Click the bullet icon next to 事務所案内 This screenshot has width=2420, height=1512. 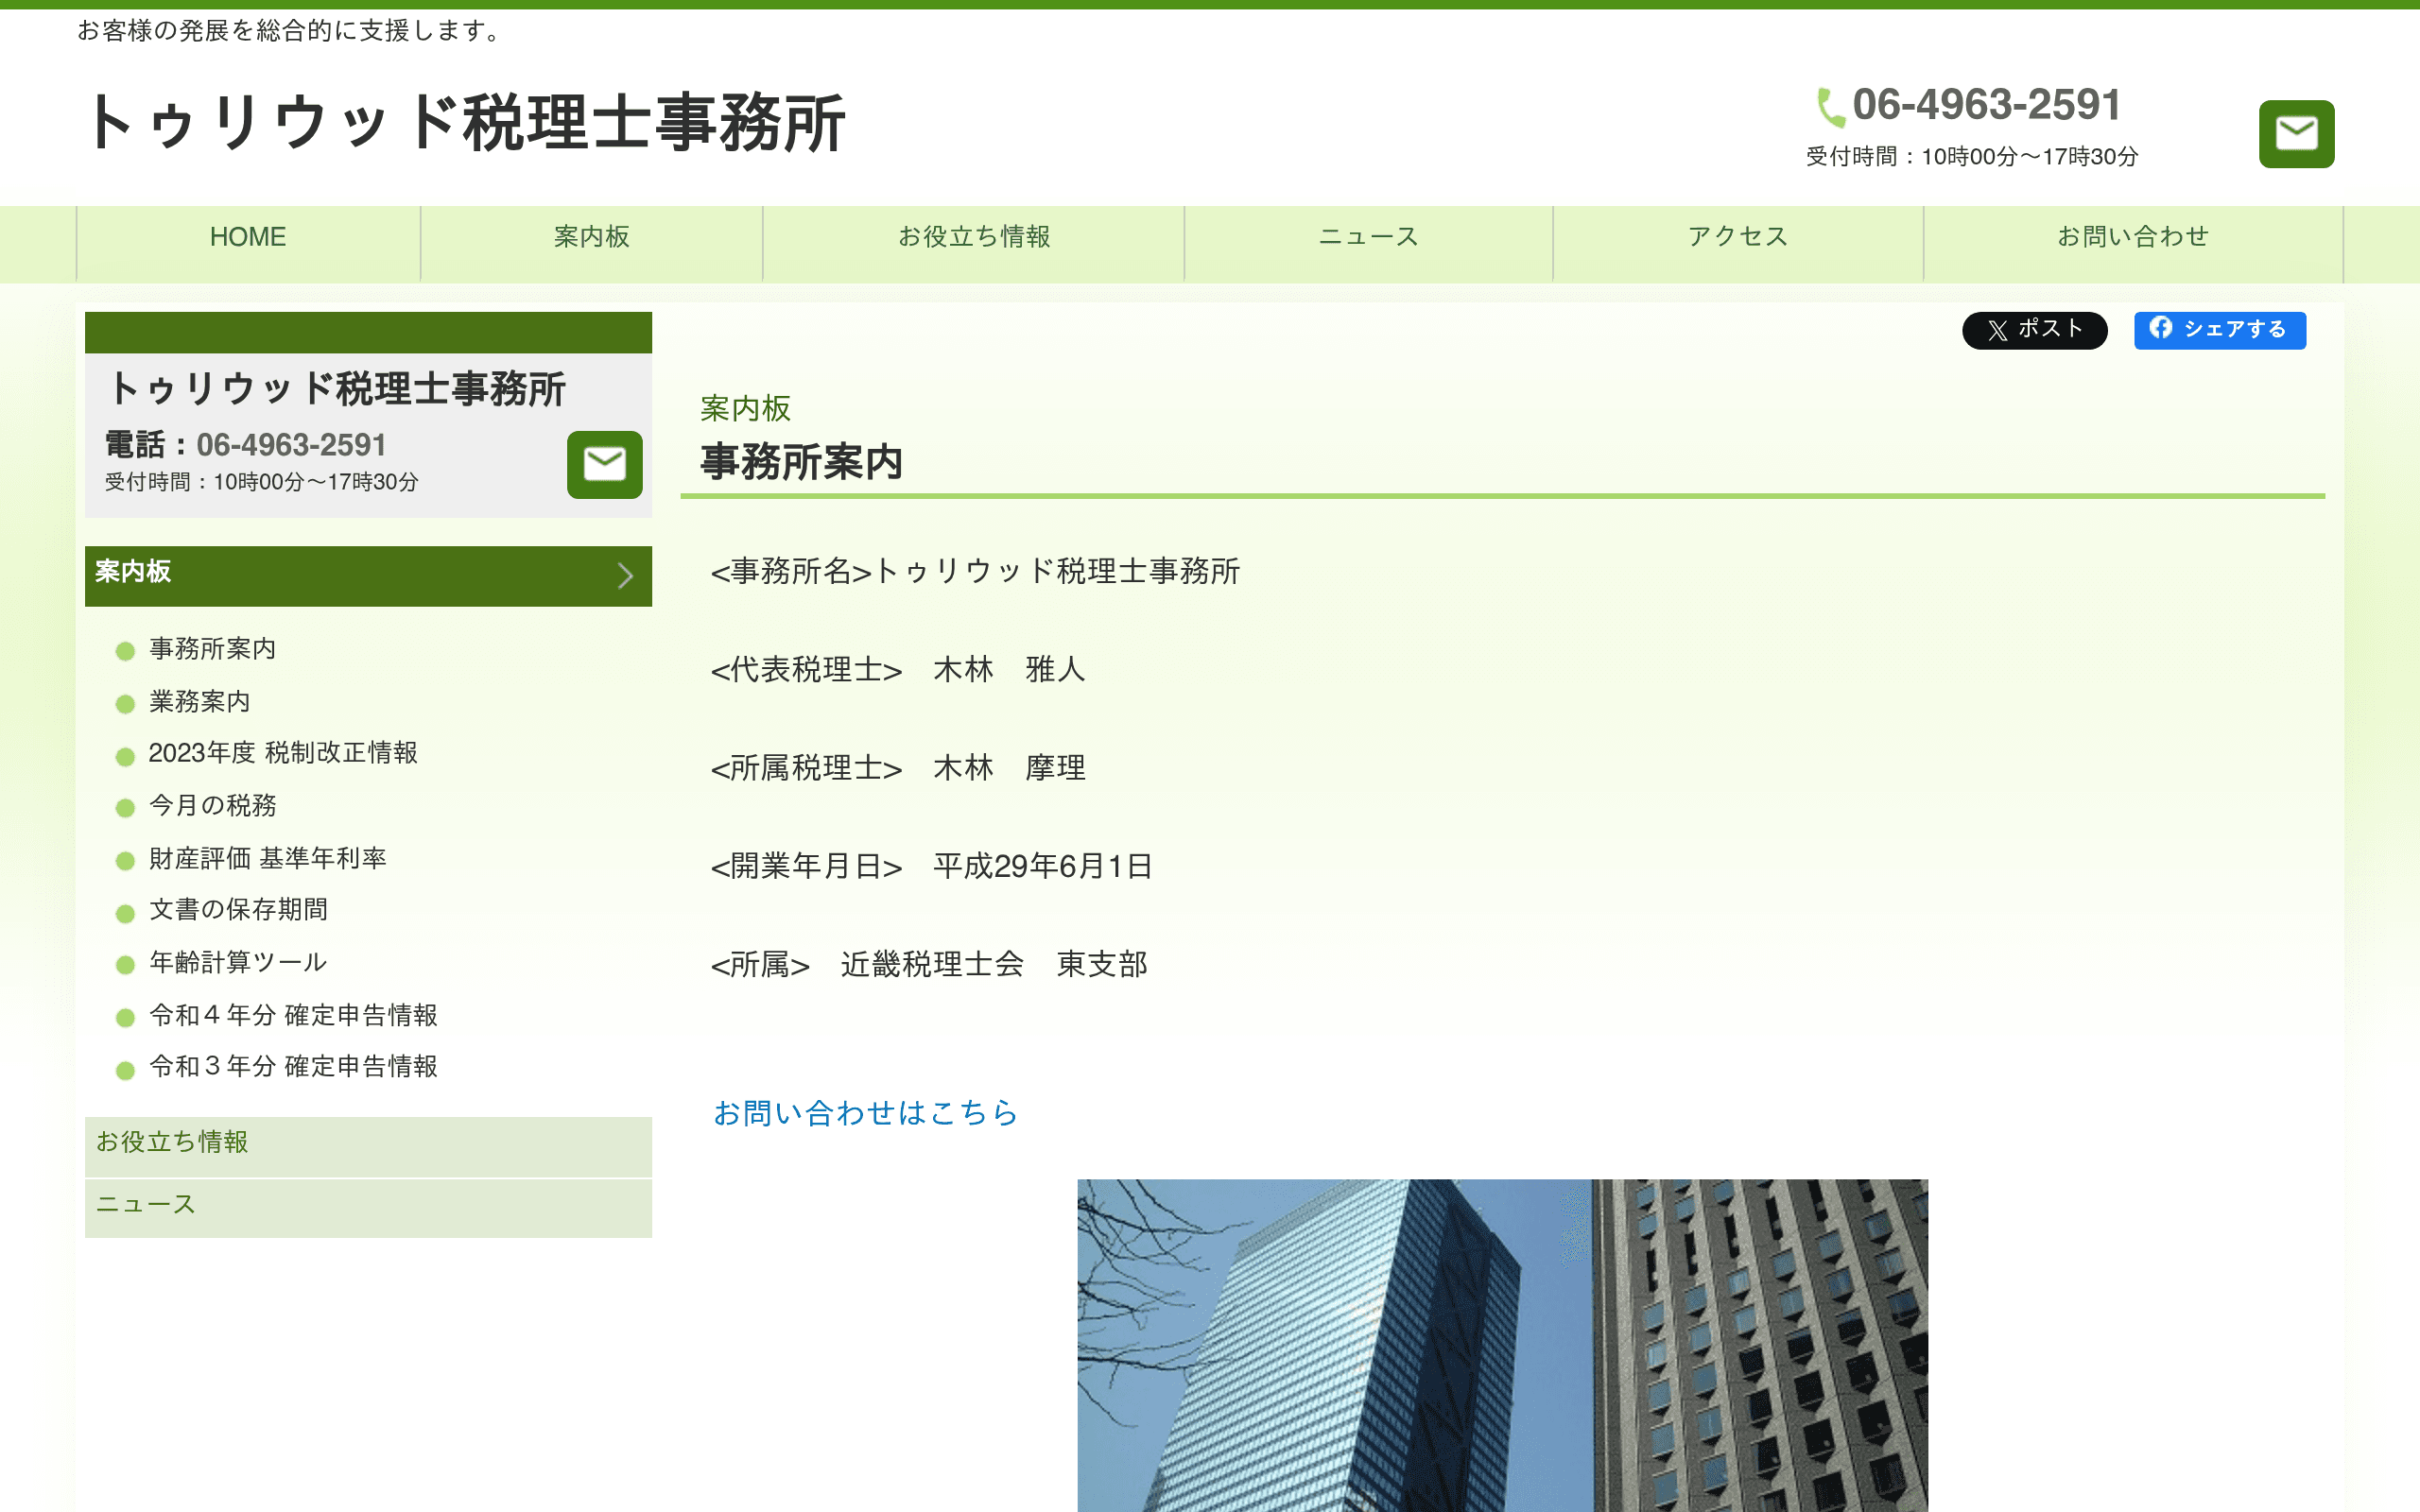124,651
